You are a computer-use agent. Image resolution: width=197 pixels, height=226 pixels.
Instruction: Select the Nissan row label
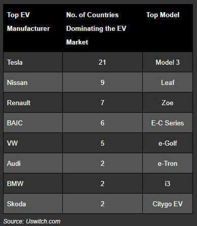pos(33,82)
